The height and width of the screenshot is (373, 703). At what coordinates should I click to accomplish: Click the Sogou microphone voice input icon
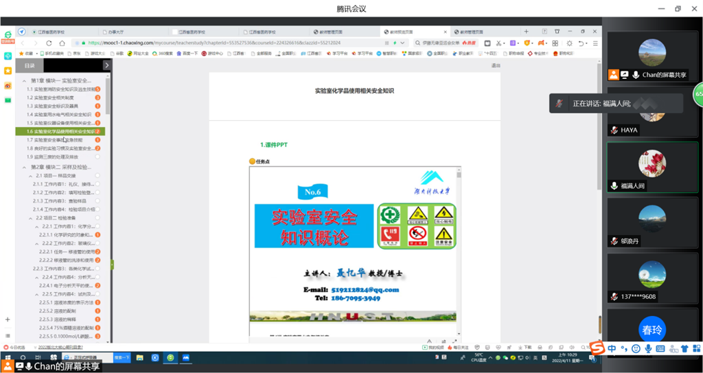pyautogui.click(x=648, y=348)
